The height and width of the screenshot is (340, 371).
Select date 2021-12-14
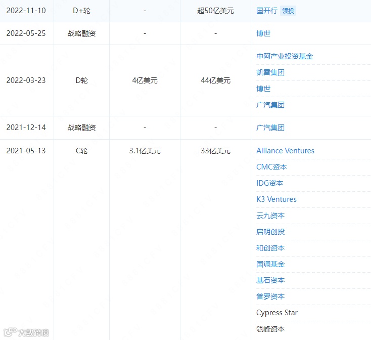point(26,127)
